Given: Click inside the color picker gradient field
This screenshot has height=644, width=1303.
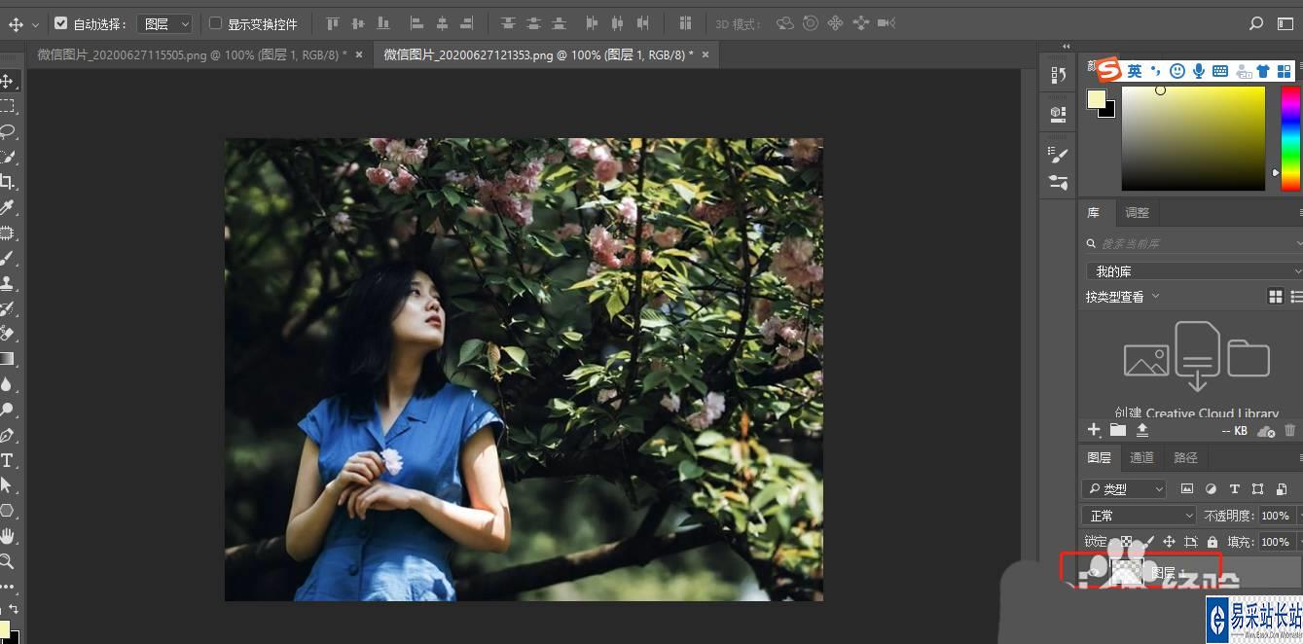Looking at the screenshot, I should (1192, 138).
